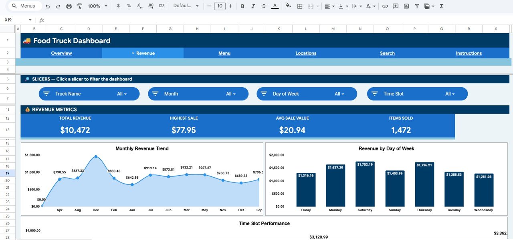Viewport: 513px width, 240px height.
Task: Switch to the Overview tab
Action: pyautogui.click(x=61, y=53)
